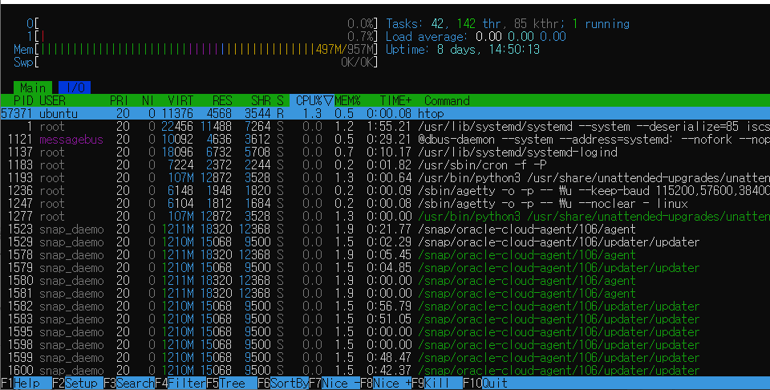Image resolution: width=770 pixels, height=390 pixels.
Task: Click the CPU% sorted column header
Action: (312, 100)
